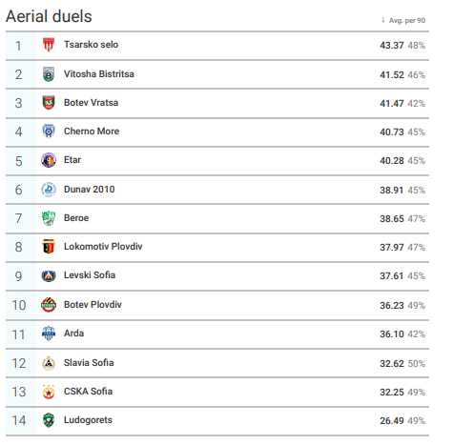Select row rank number 7

point(18,218)
